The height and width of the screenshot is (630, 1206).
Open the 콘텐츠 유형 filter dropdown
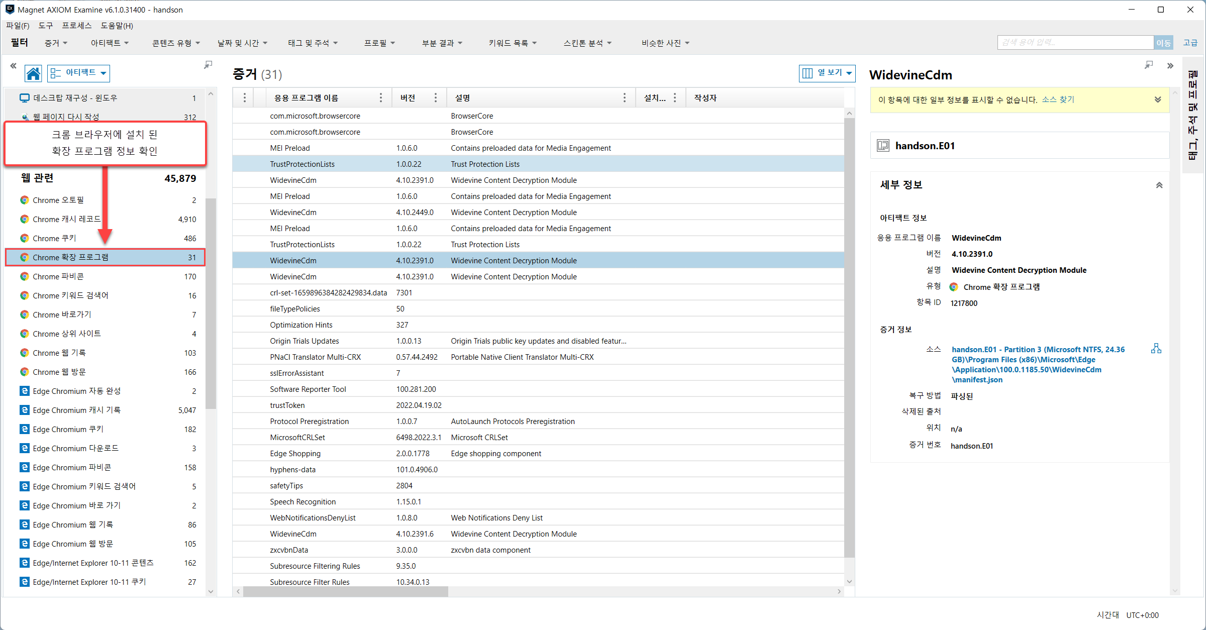(x=176, y=43)
